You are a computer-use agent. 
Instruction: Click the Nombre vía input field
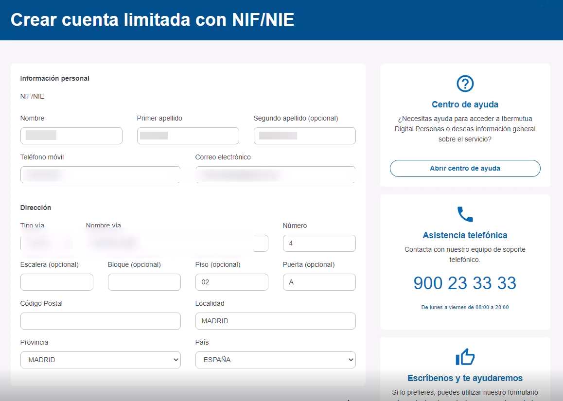(x=177, y=244)
